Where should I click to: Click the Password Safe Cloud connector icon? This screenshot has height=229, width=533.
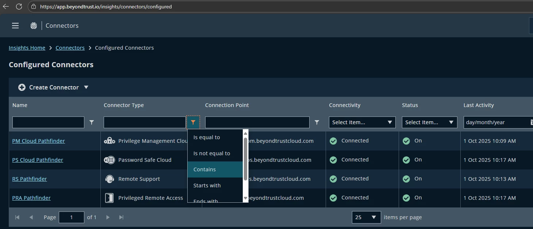click(x=110, y=160)
